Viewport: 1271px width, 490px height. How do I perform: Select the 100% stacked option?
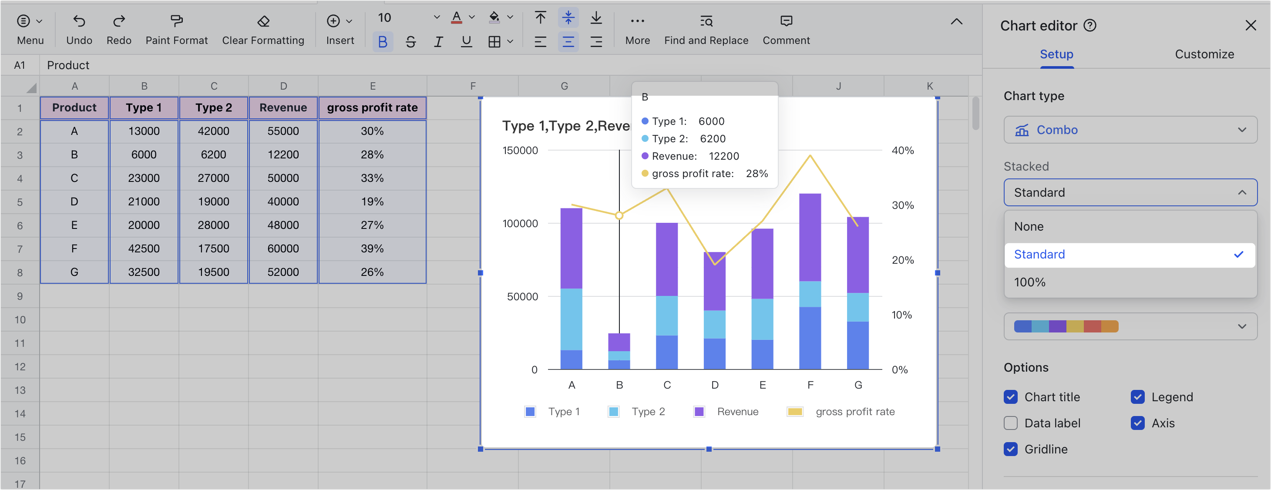pos(1029,282)
